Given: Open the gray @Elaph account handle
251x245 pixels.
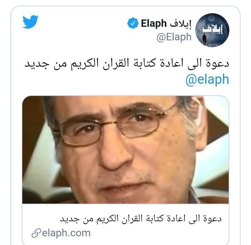Looking at the screenshot, I should (174, 37).
